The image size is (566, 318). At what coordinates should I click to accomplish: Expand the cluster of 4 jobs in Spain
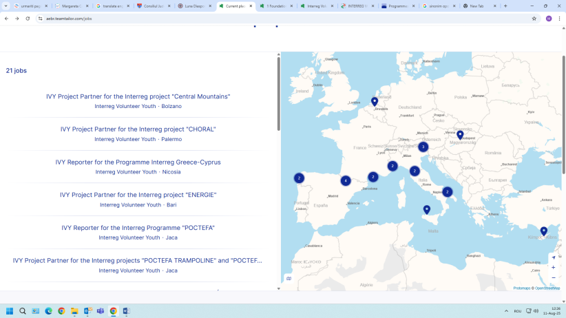pos(346,181)
